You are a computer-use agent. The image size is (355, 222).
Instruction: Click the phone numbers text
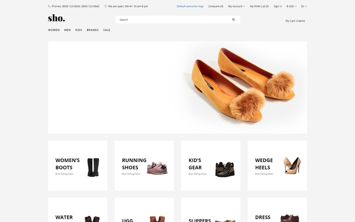[75, 6]
